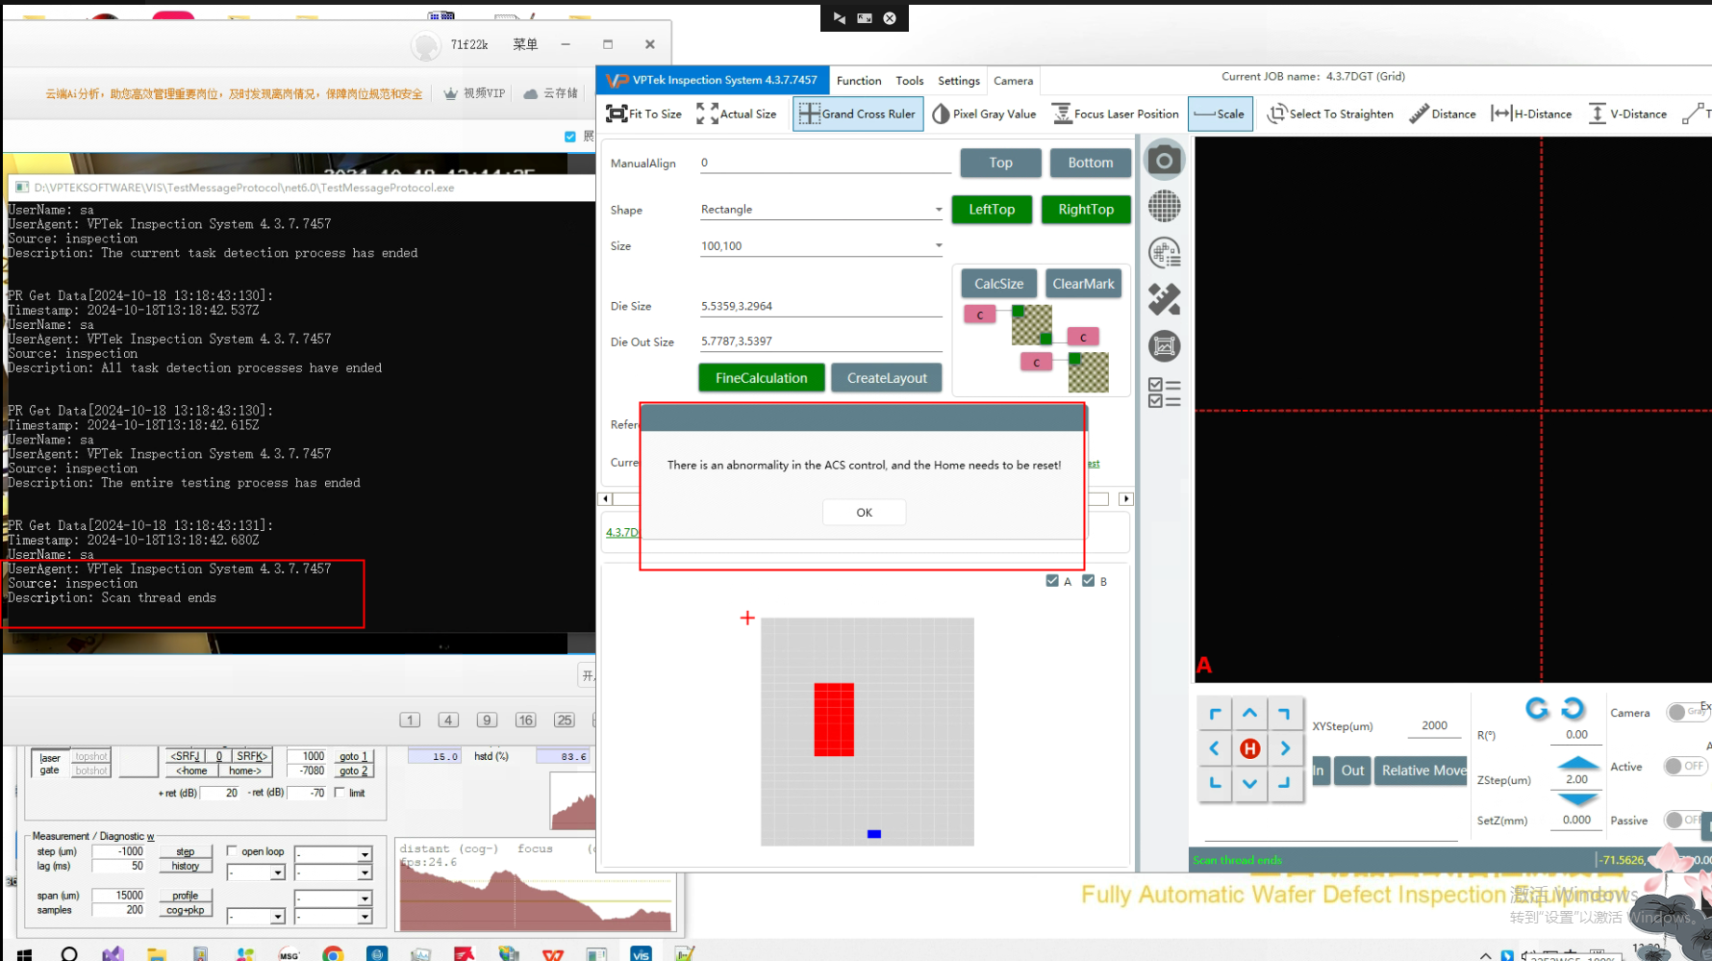
Task: Click the XYStep(um) value field
Action: coord(1434,726)
